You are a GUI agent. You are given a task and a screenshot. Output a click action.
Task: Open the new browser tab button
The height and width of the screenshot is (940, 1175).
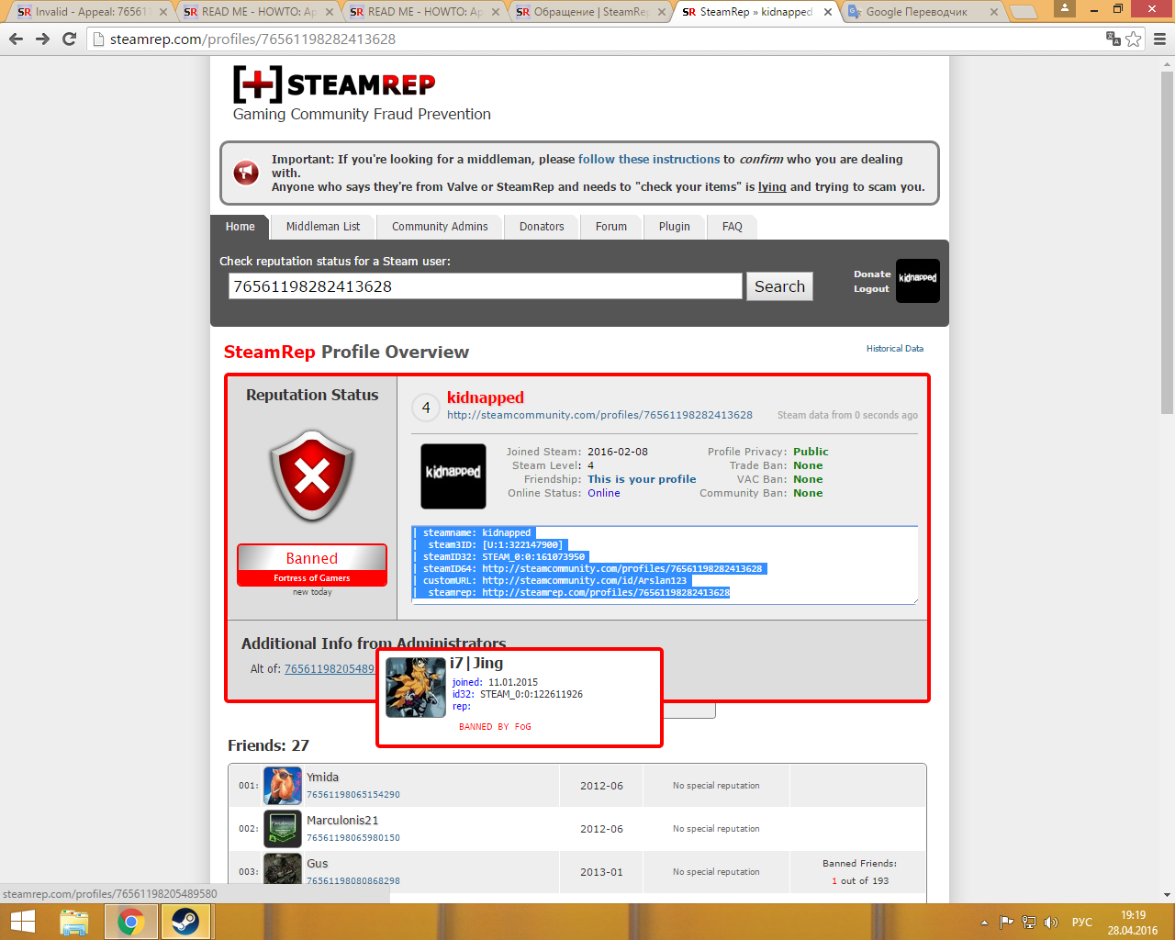pyautogui.click(x=1023, y=12)
